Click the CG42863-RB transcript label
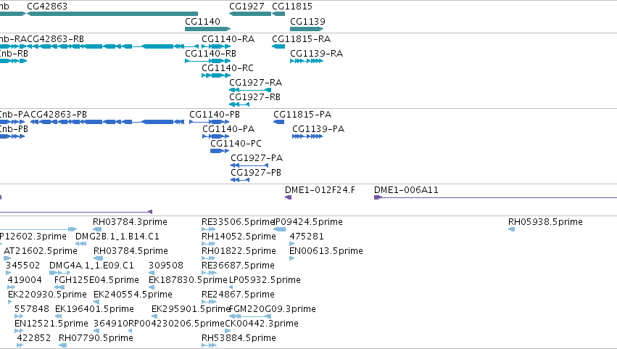 (x=56, y=39)
